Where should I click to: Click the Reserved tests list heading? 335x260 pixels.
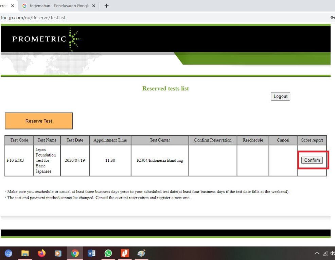165,88
